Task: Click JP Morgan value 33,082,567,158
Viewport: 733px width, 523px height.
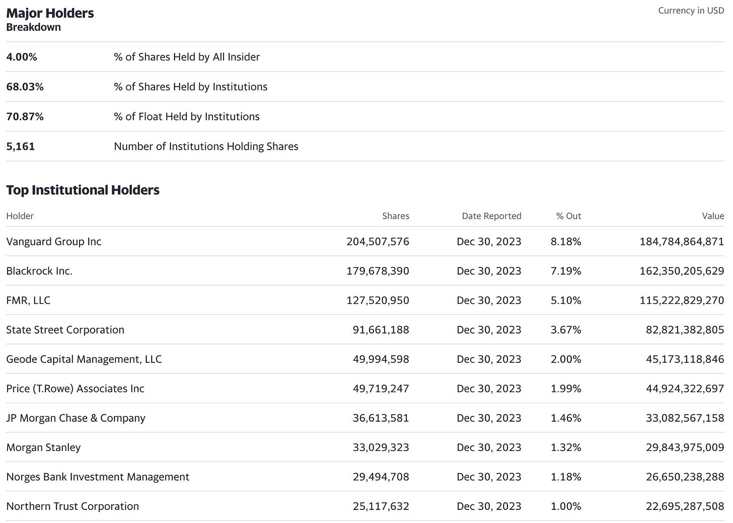Action: click(x=685, y=418)
